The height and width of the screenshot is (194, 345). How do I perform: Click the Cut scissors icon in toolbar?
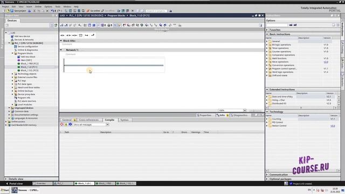(34, 11)
